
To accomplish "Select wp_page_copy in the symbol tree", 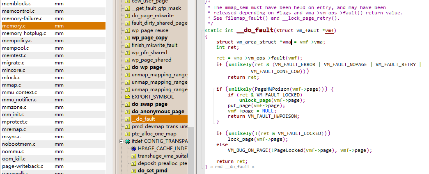I will (150, 38).
